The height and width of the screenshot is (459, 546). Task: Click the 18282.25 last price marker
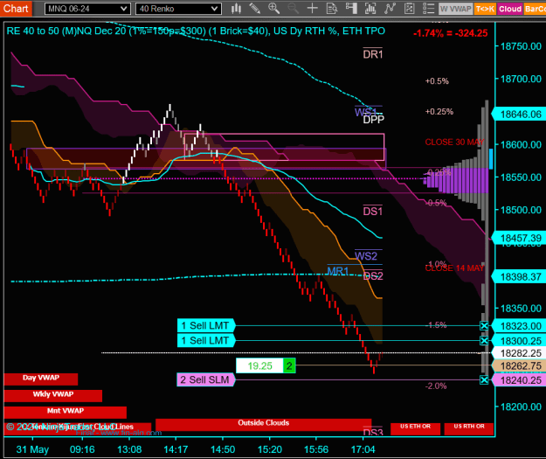pos(519,353)
